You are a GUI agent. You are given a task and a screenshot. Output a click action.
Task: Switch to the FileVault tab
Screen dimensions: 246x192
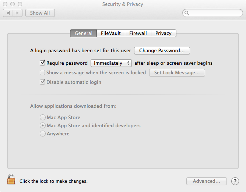111,33
